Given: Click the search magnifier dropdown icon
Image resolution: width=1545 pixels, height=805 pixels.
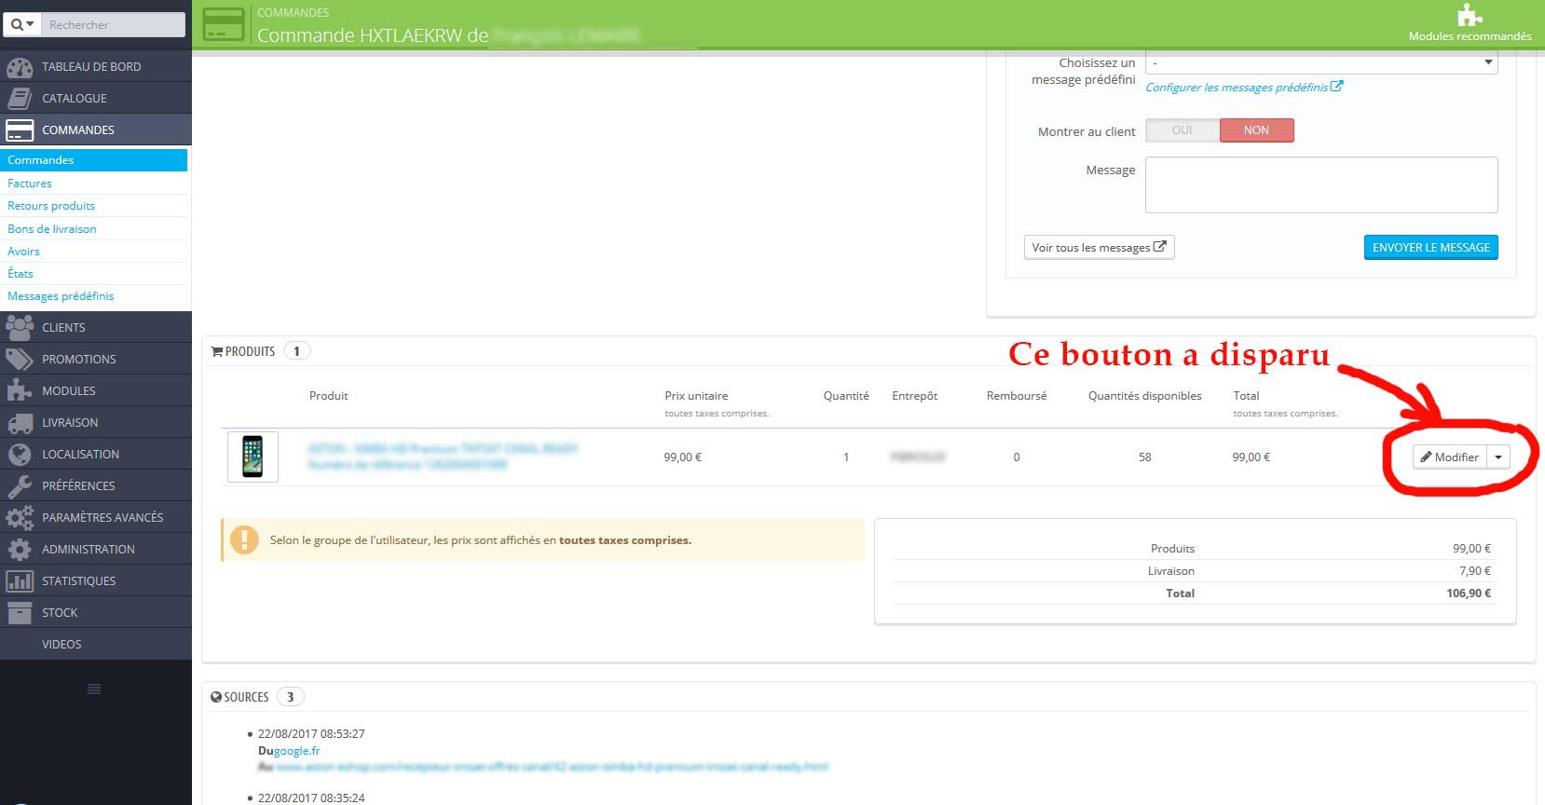Looking at the screenshot, I should coord(22,24).
